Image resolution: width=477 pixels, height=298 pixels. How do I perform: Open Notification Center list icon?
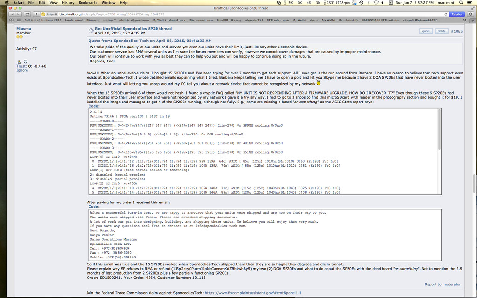(x=470, y=3)
